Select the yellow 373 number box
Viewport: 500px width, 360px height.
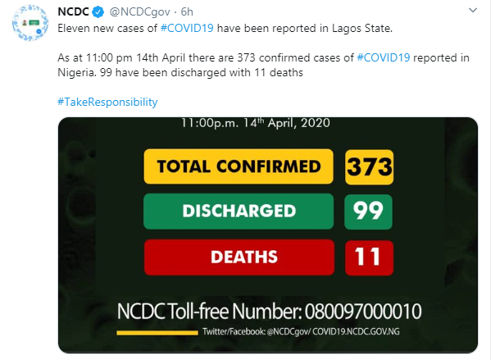[369, 167]
